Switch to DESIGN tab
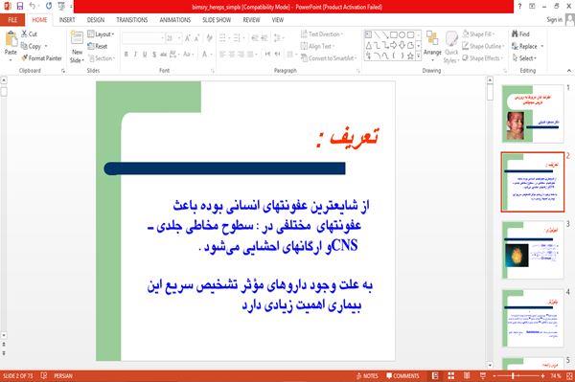This screenshot has width=575, height=382. pos(96,20)
